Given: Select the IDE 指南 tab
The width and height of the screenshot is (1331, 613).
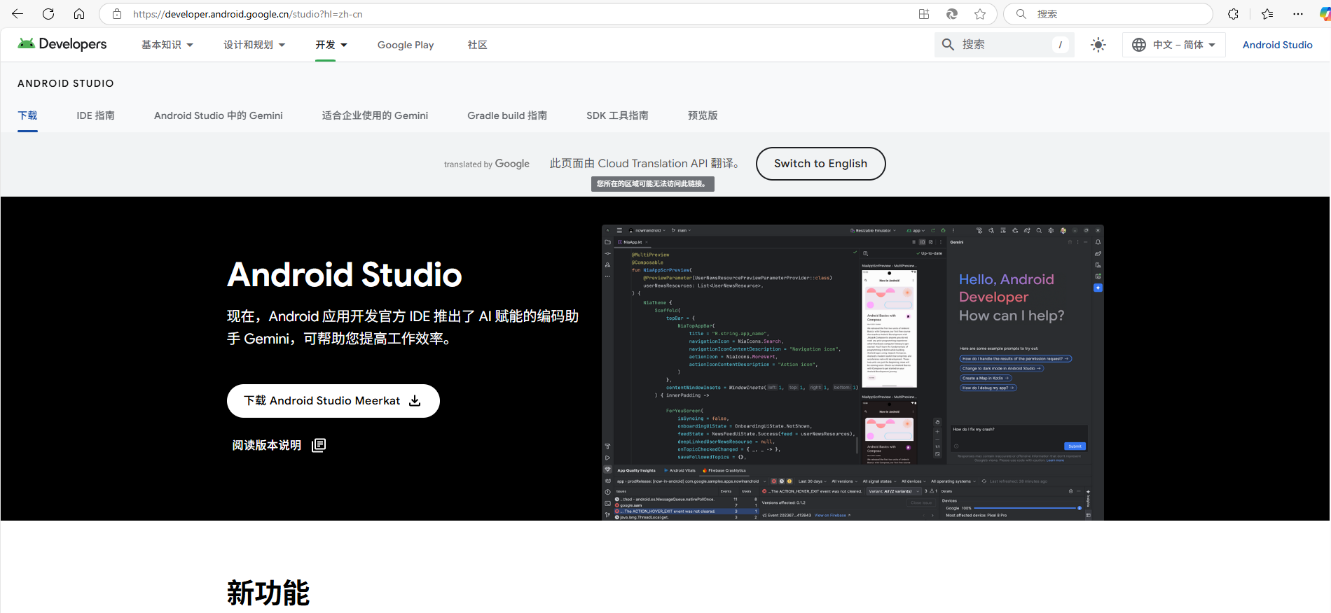Looking at the screenshot, I should [96, 115].
